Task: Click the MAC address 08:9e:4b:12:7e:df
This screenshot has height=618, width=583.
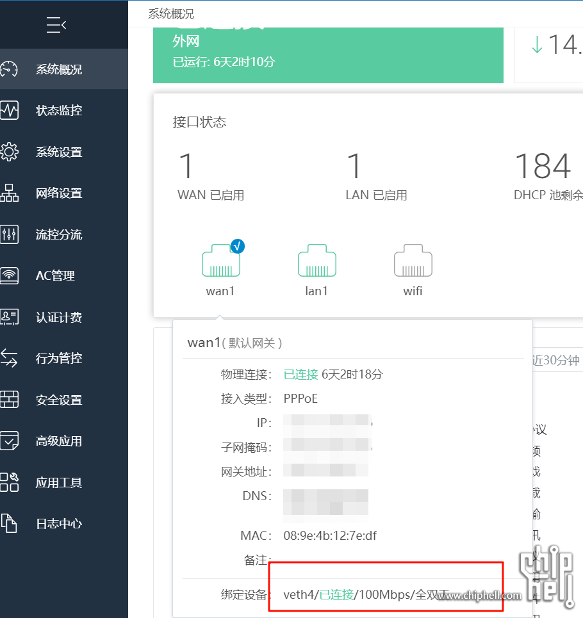Action: (x=330, y=535)
